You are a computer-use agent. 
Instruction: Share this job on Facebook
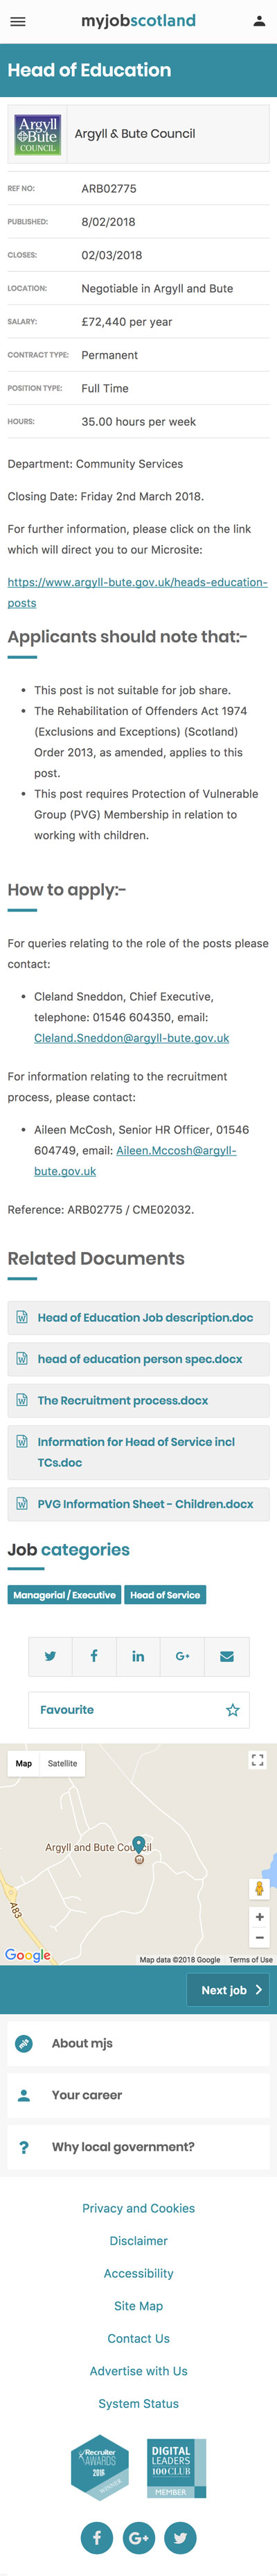click(94, 1656)
